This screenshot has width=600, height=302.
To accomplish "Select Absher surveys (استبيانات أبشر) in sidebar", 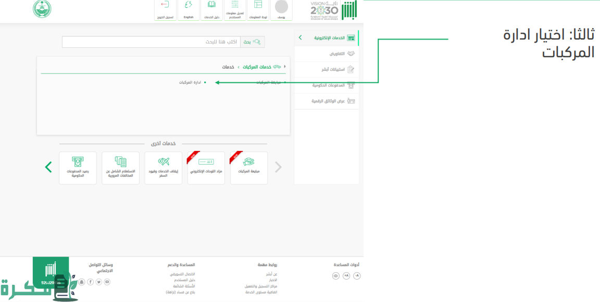I will (327, 69).
